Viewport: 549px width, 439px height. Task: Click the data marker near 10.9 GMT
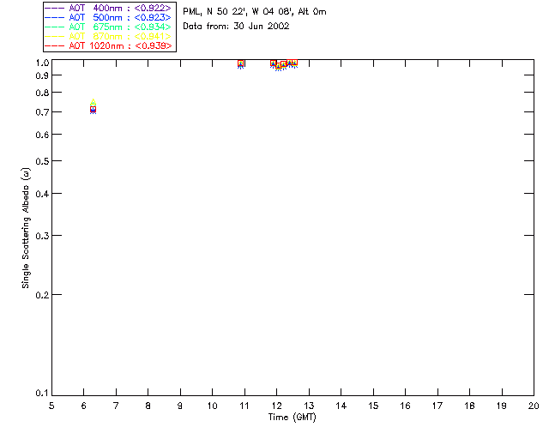tap(240, 64)
